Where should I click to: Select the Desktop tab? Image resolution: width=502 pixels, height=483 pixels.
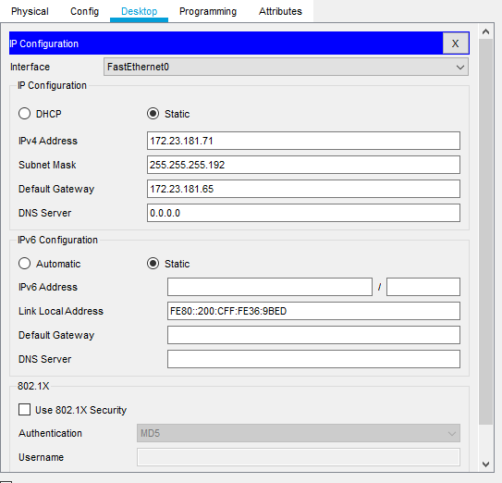(x=139, y=11)
